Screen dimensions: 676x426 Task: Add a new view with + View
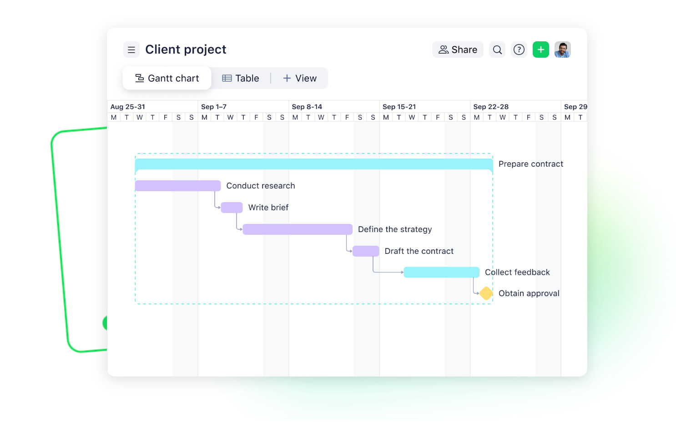[299, 78]
